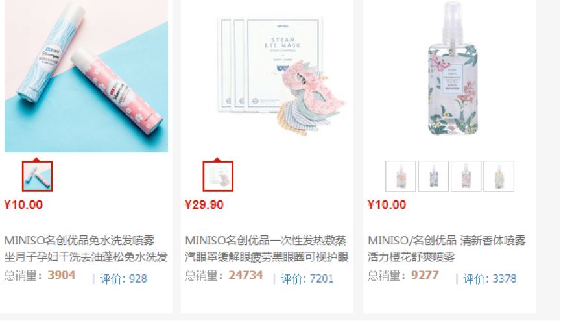Image resolution: width=561 pixels, height=321 pixels.
Task: Open the dry shampoo spray product image
Action: click(86, 76)
